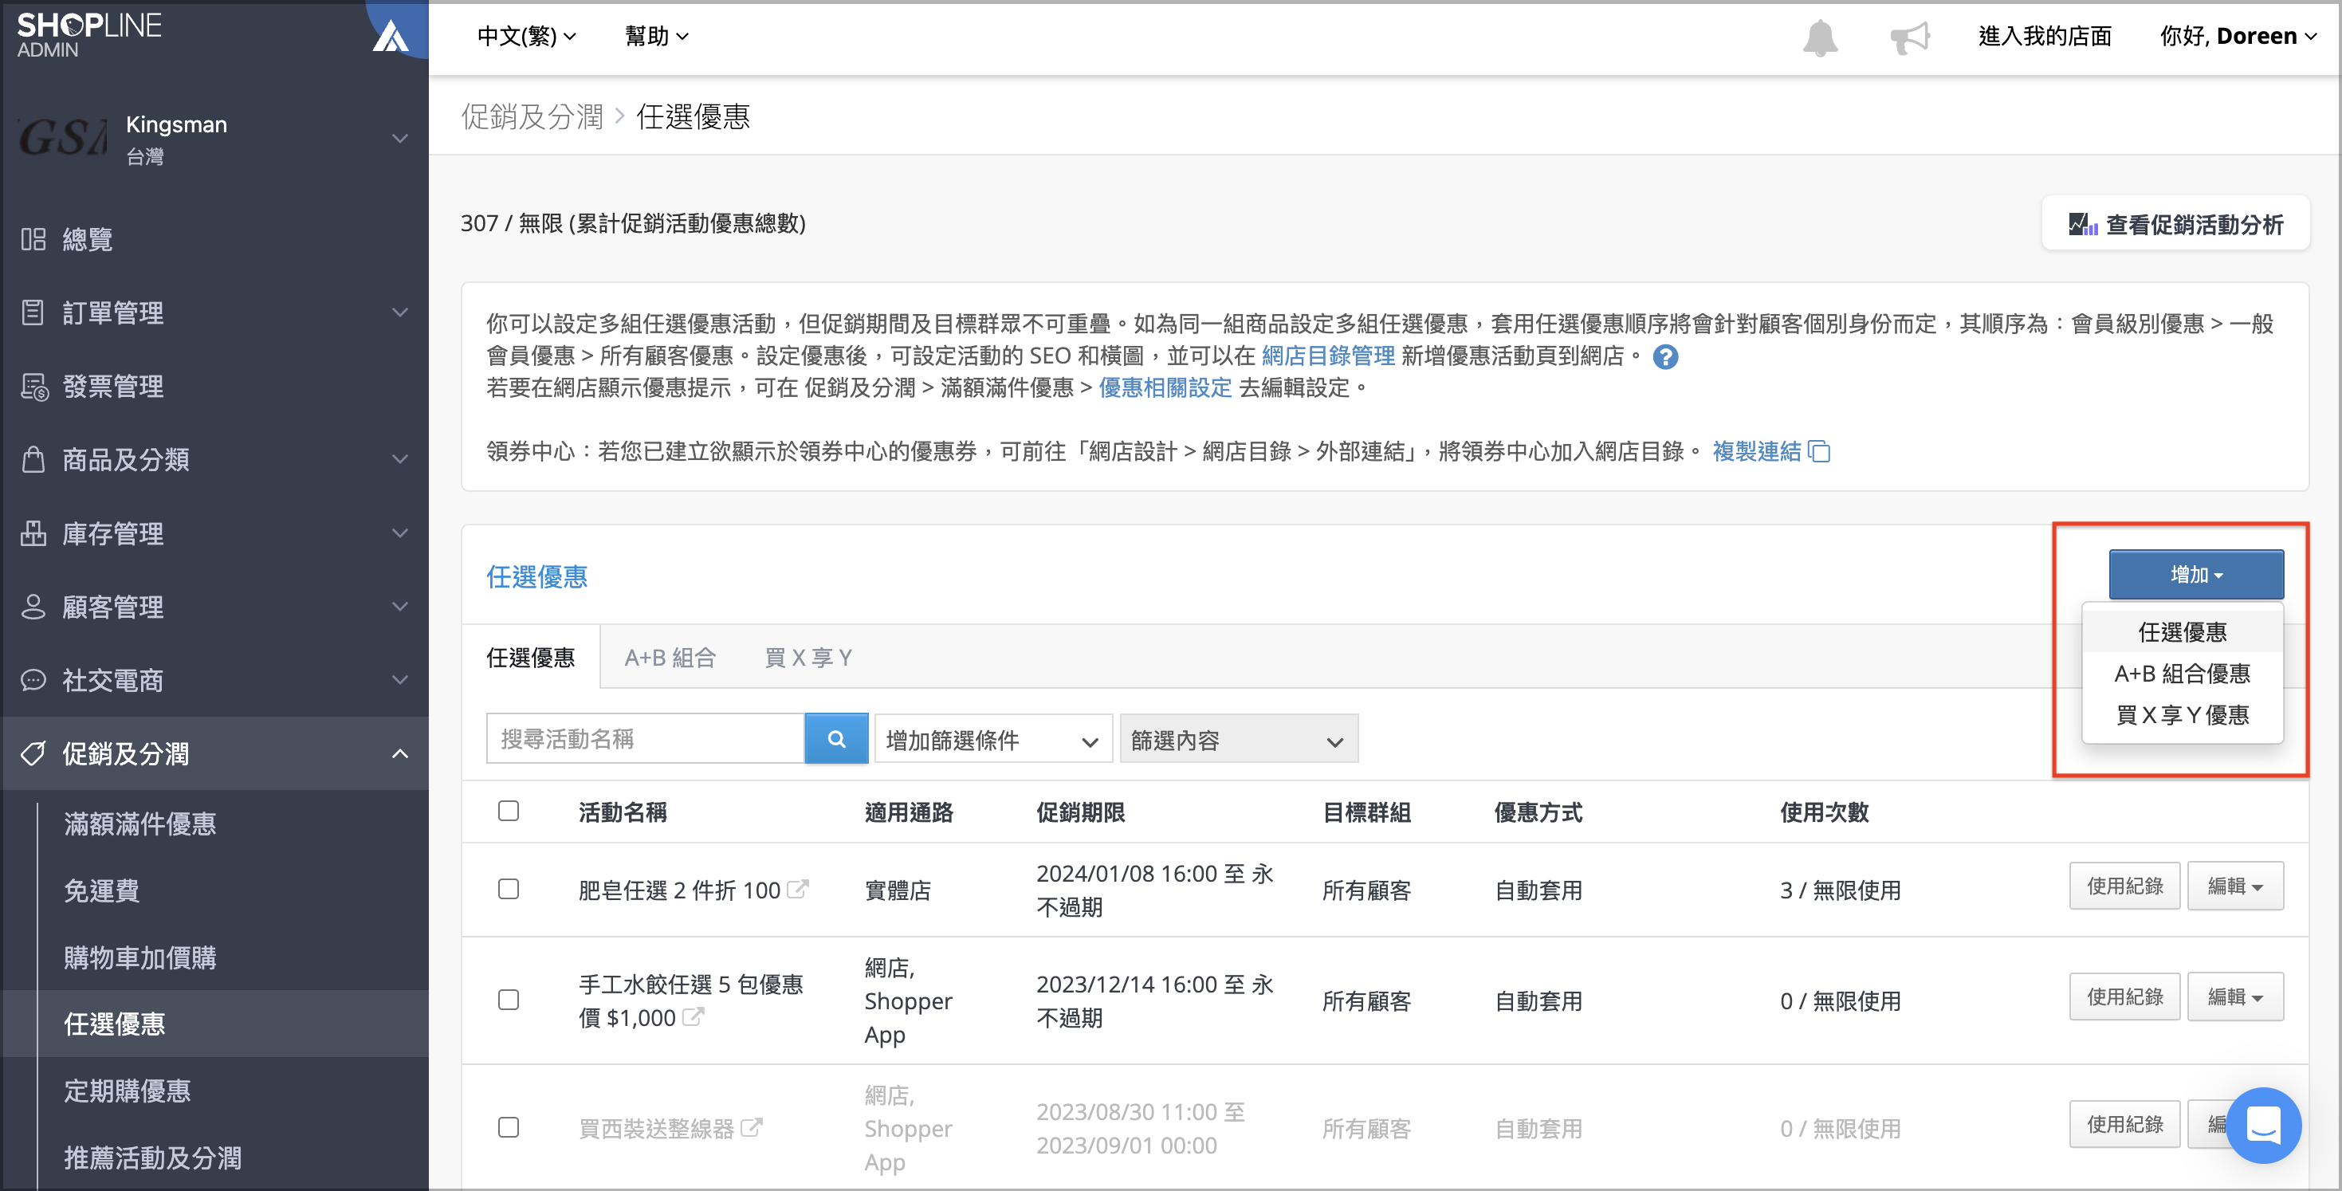Open 推薦活動及分潤 in the sidebar
The height and width of the screenshot is (1191, 2342).
(x=153, y=1158)
